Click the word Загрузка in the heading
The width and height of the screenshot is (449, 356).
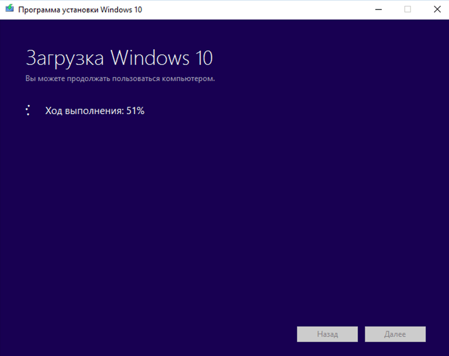pos(66,59)
